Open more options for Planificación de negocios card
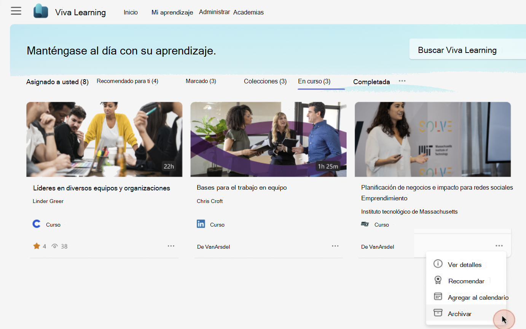The width and height of the screenshot is (526, 329). pyautogui.click(x=499, y=246)
